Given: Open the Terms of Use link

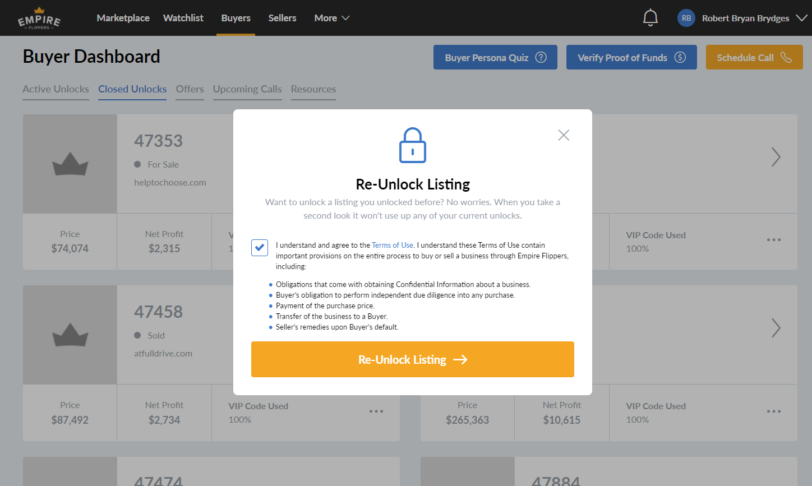Looking at the screenshot, I should point(393,245).
